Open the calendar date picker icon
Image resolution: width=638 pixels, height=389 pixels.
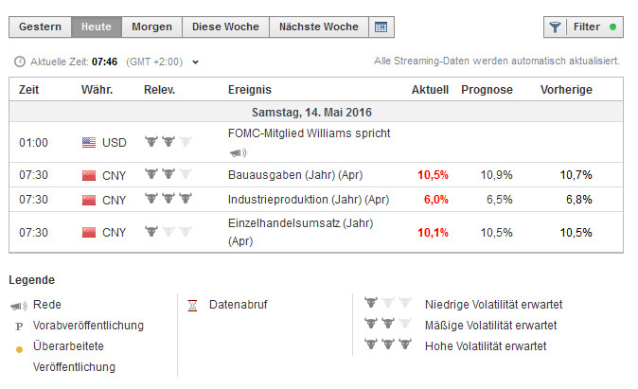381,27
